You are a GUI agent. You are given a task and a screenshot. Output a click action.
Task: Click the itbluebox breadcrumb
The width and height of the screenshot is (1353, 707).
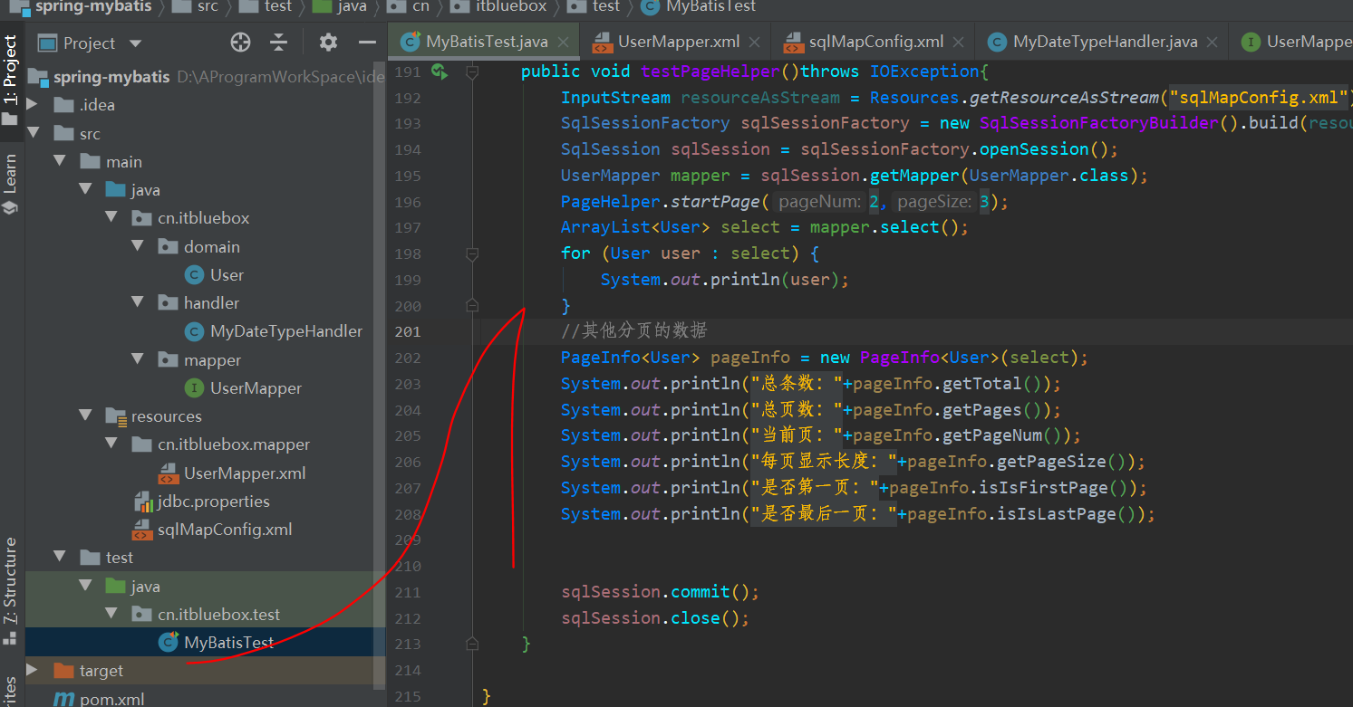[511, 6]
